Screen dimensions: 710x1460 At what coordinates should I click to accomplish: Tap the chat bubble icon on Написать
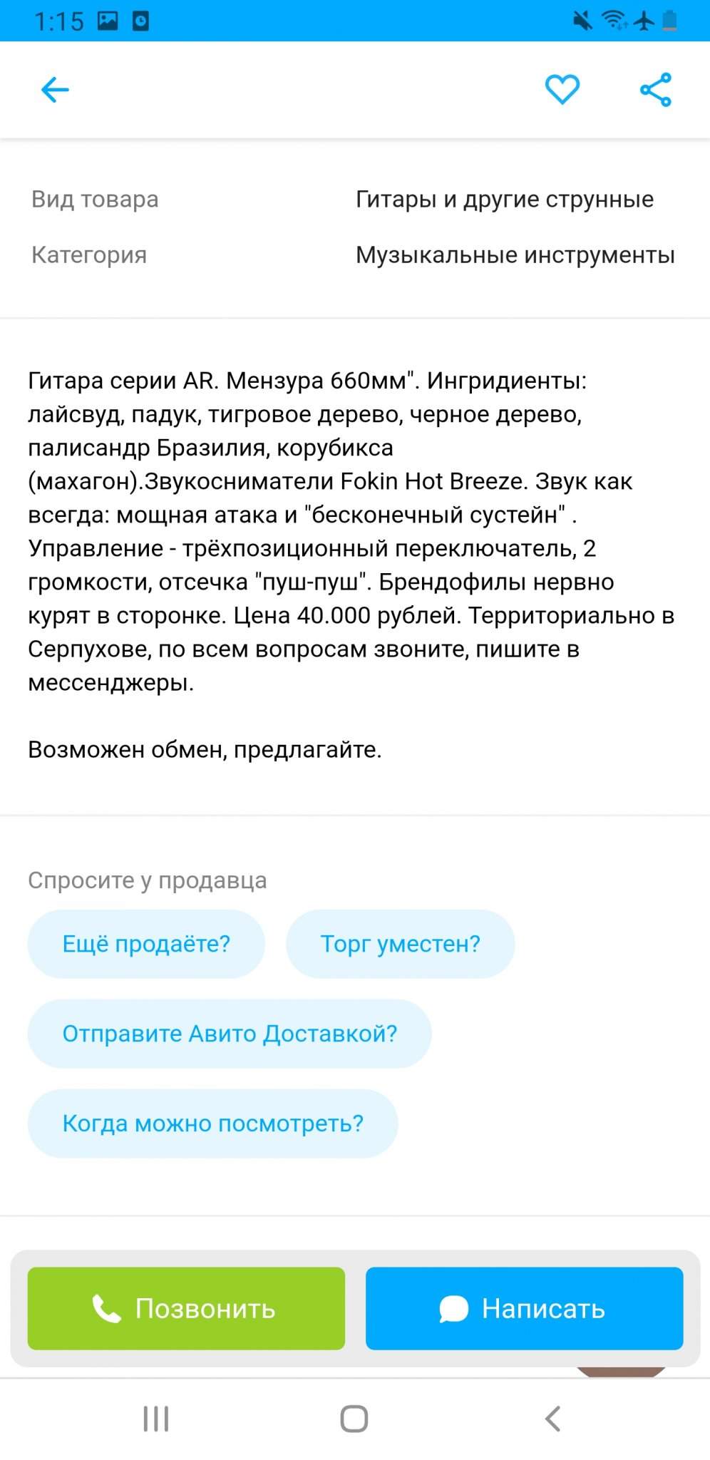click(453, 1309)
